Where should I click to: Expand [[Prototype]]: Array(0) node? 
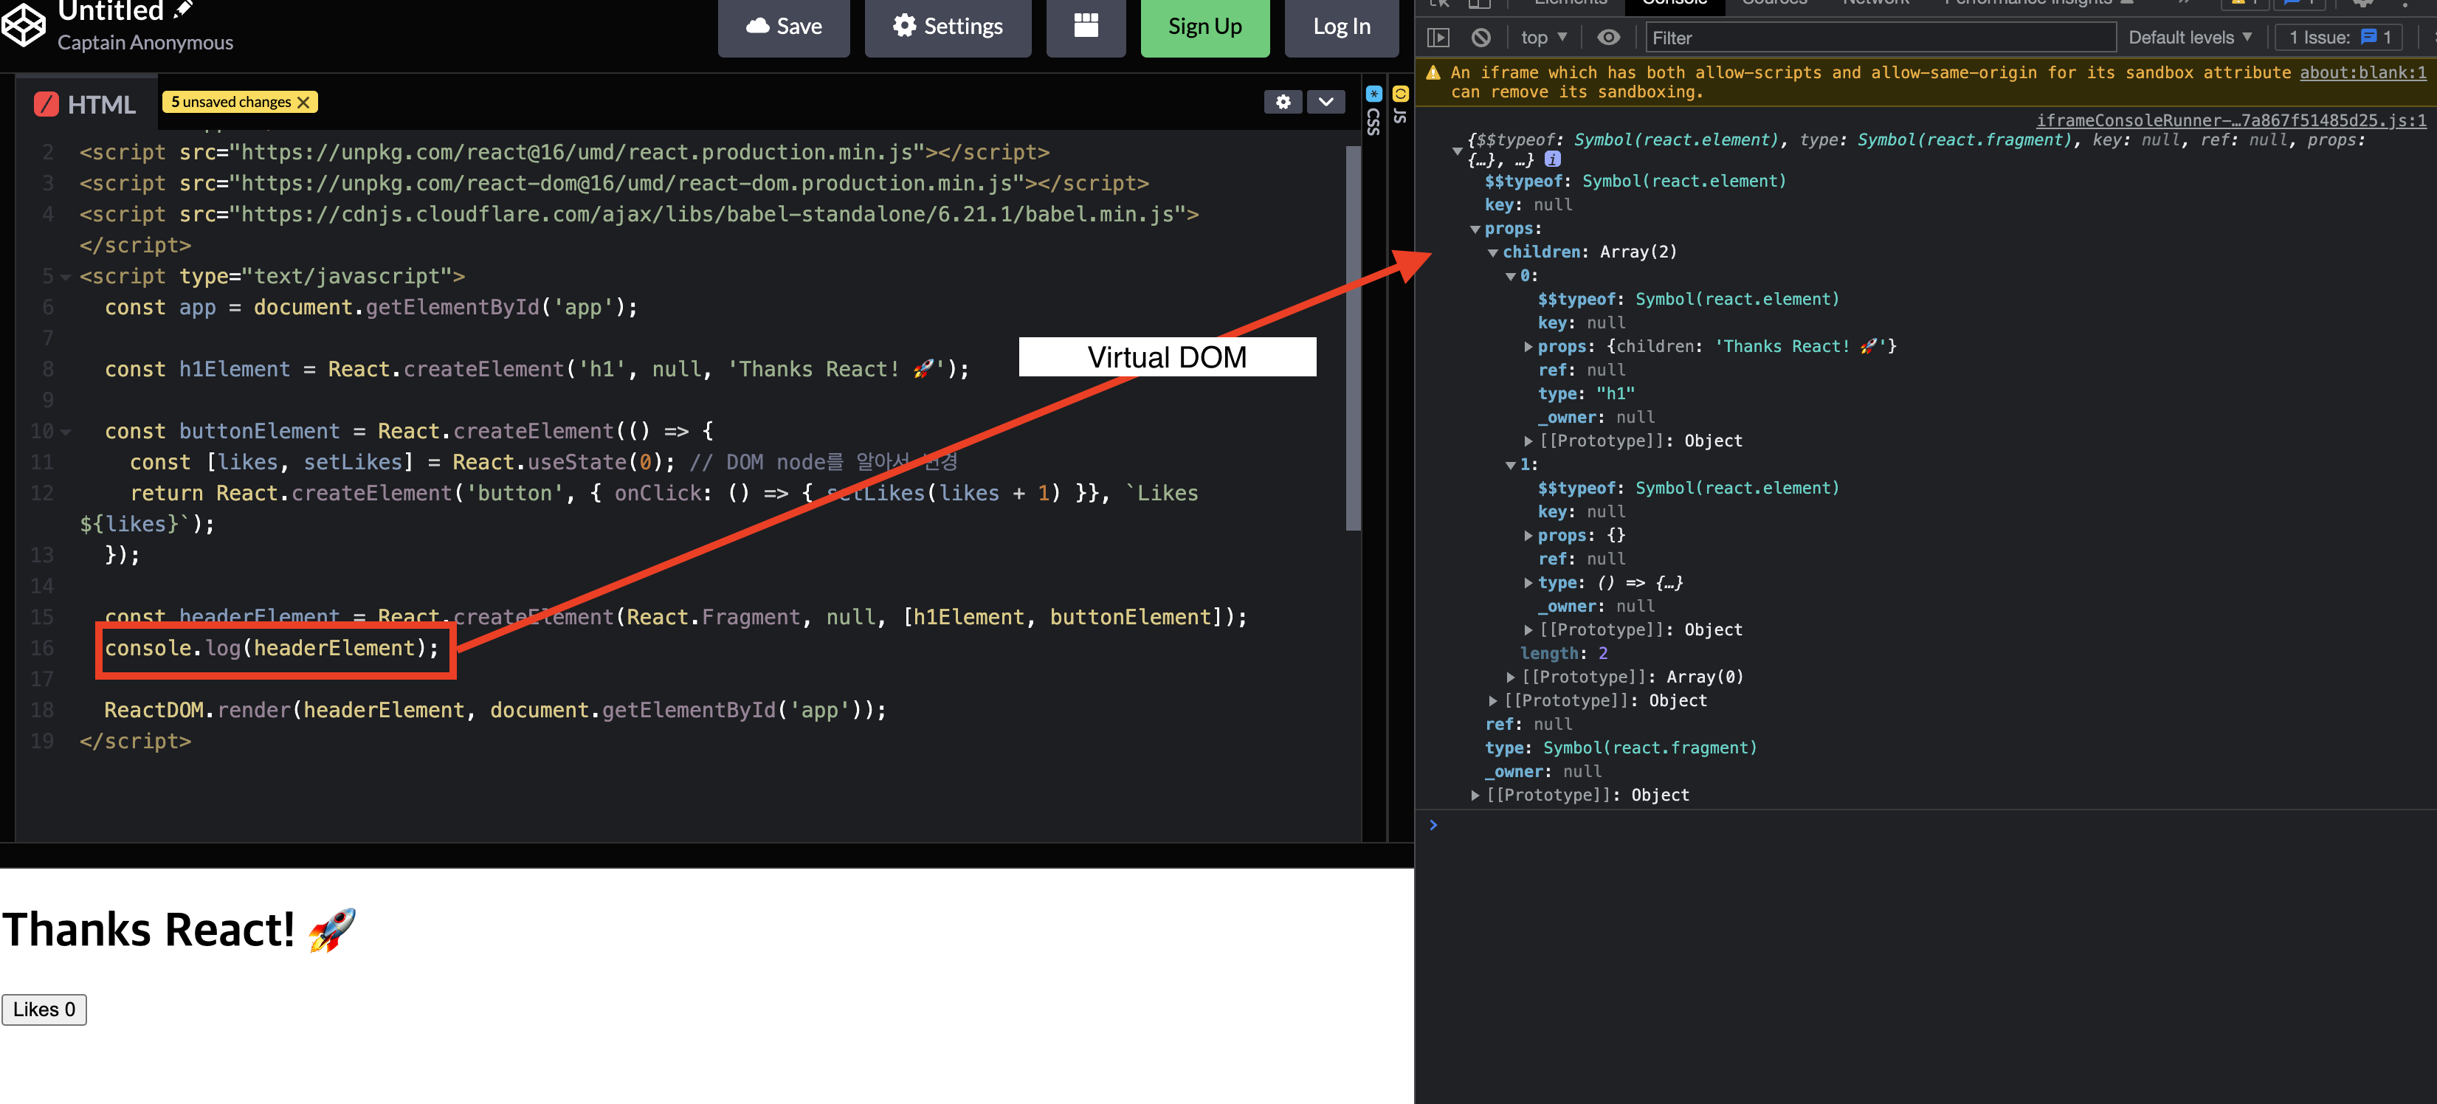1511,677
